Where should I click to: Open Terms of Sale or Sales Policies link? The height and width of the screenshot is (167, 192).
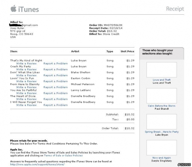[63, 156]
